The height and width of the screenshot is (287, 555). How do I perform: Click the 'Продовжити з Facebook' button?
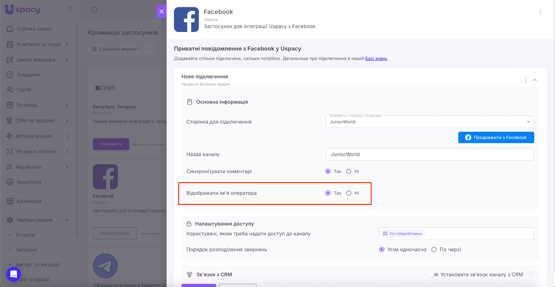[496, 137]
